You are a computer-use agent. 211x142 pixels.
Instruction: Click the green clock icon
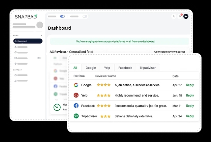point(57,107)
